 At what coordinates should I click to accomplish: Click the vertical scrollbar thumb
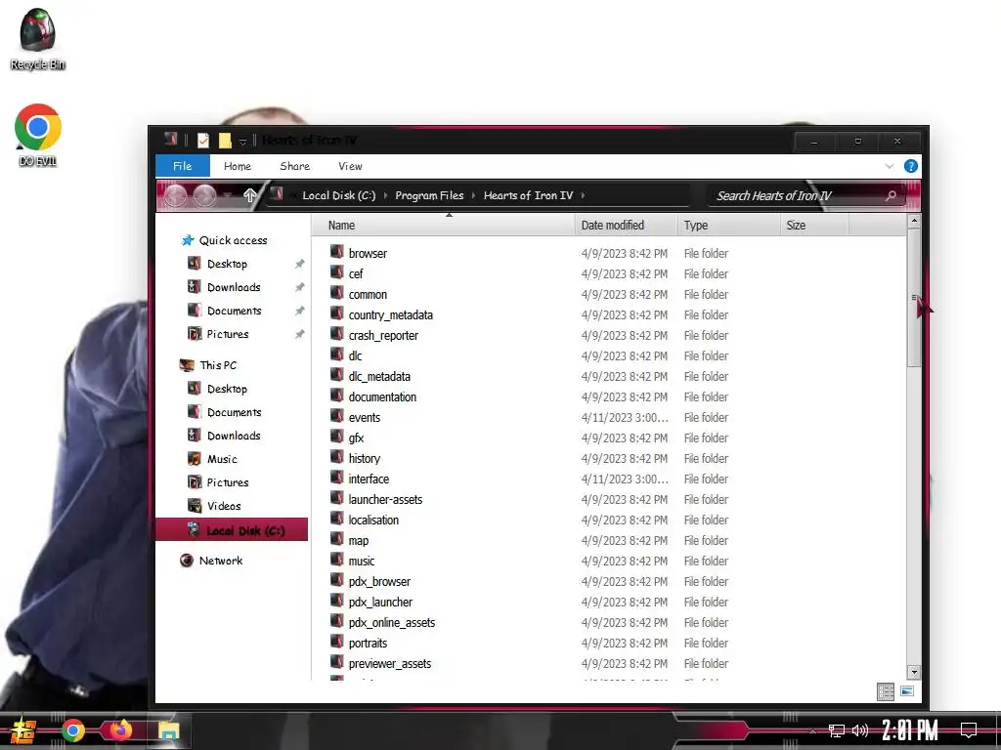pyautogui.click(x=914, y=298)
